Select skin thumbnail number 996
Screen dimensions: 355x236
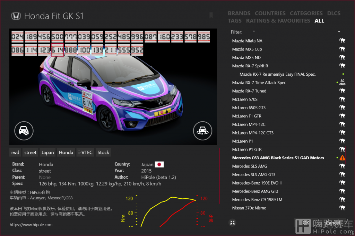[x=137, y=37]
